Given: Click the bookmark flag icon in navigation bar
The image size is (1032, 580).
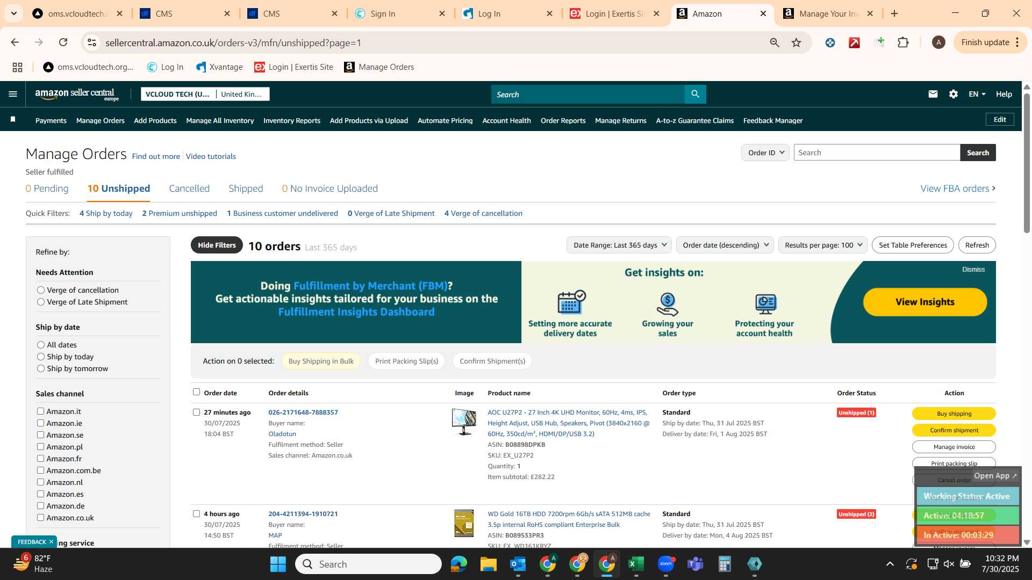Looking at the screenshot, I should coord(13,119).
